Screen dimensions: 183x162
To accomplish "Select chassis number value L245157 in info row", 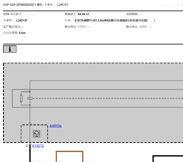I will [22, 21].
